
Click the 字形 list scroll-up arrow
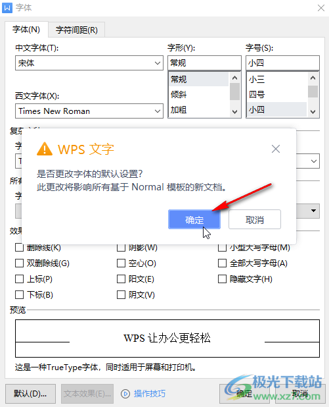pos(235,78)
